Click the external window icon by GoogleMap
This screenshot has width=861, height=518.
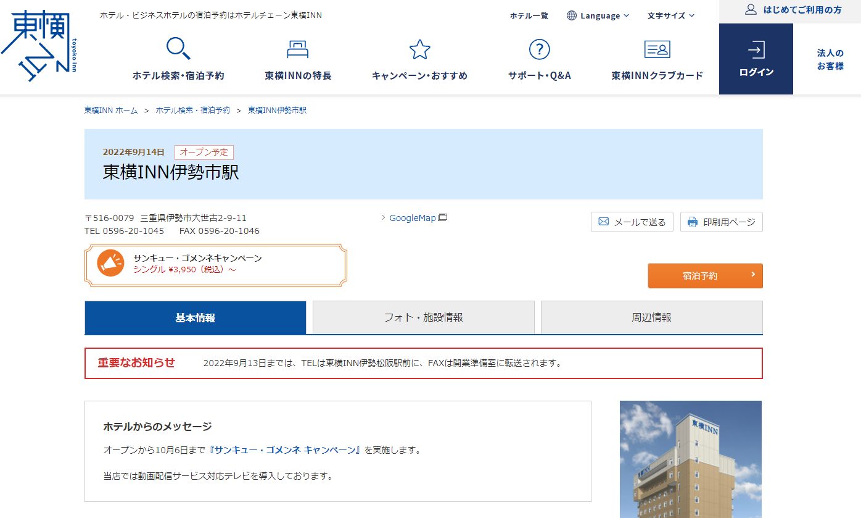pyautogui.click(x=442, y=217)
